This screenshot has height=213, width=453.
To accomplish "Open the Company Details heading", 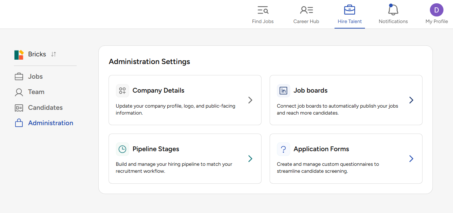I will tap(158, 90).
